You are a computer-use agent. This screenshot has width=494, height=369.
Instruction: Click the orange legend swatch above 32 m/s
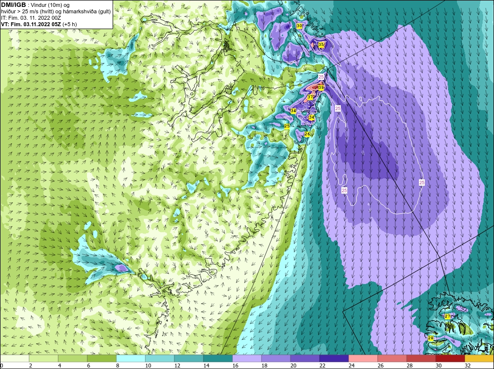(x=479, y=359)
